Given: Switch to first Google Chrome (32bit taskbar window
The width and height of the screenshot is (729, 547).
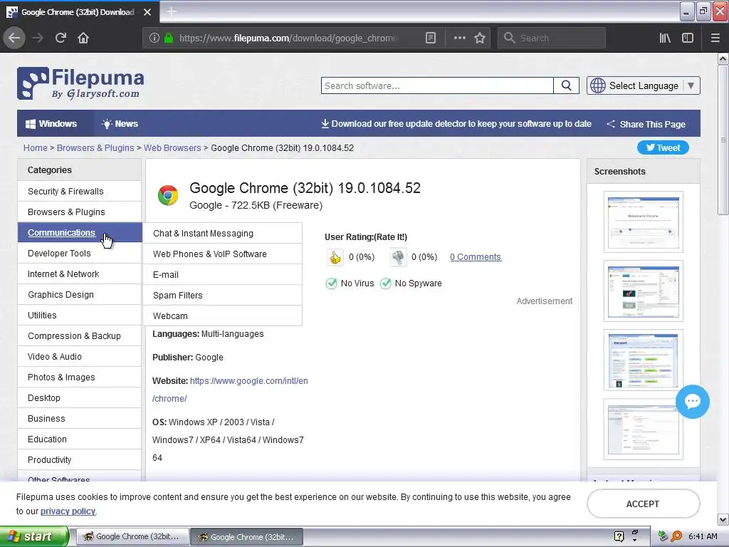Looking at the screenshot, I should (x=132, y=536).
